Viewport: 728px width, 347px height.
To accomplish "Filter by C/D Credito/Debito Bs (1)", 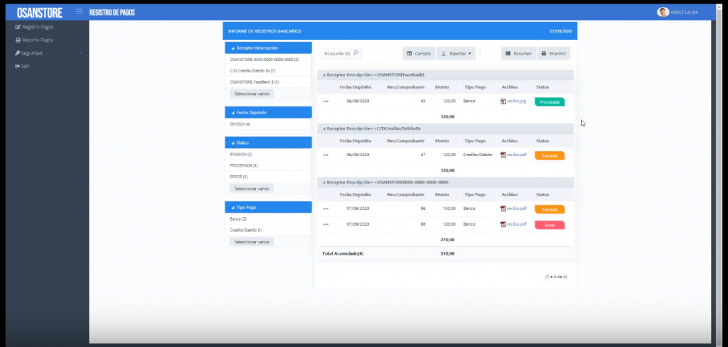I will tap(252, 70).
